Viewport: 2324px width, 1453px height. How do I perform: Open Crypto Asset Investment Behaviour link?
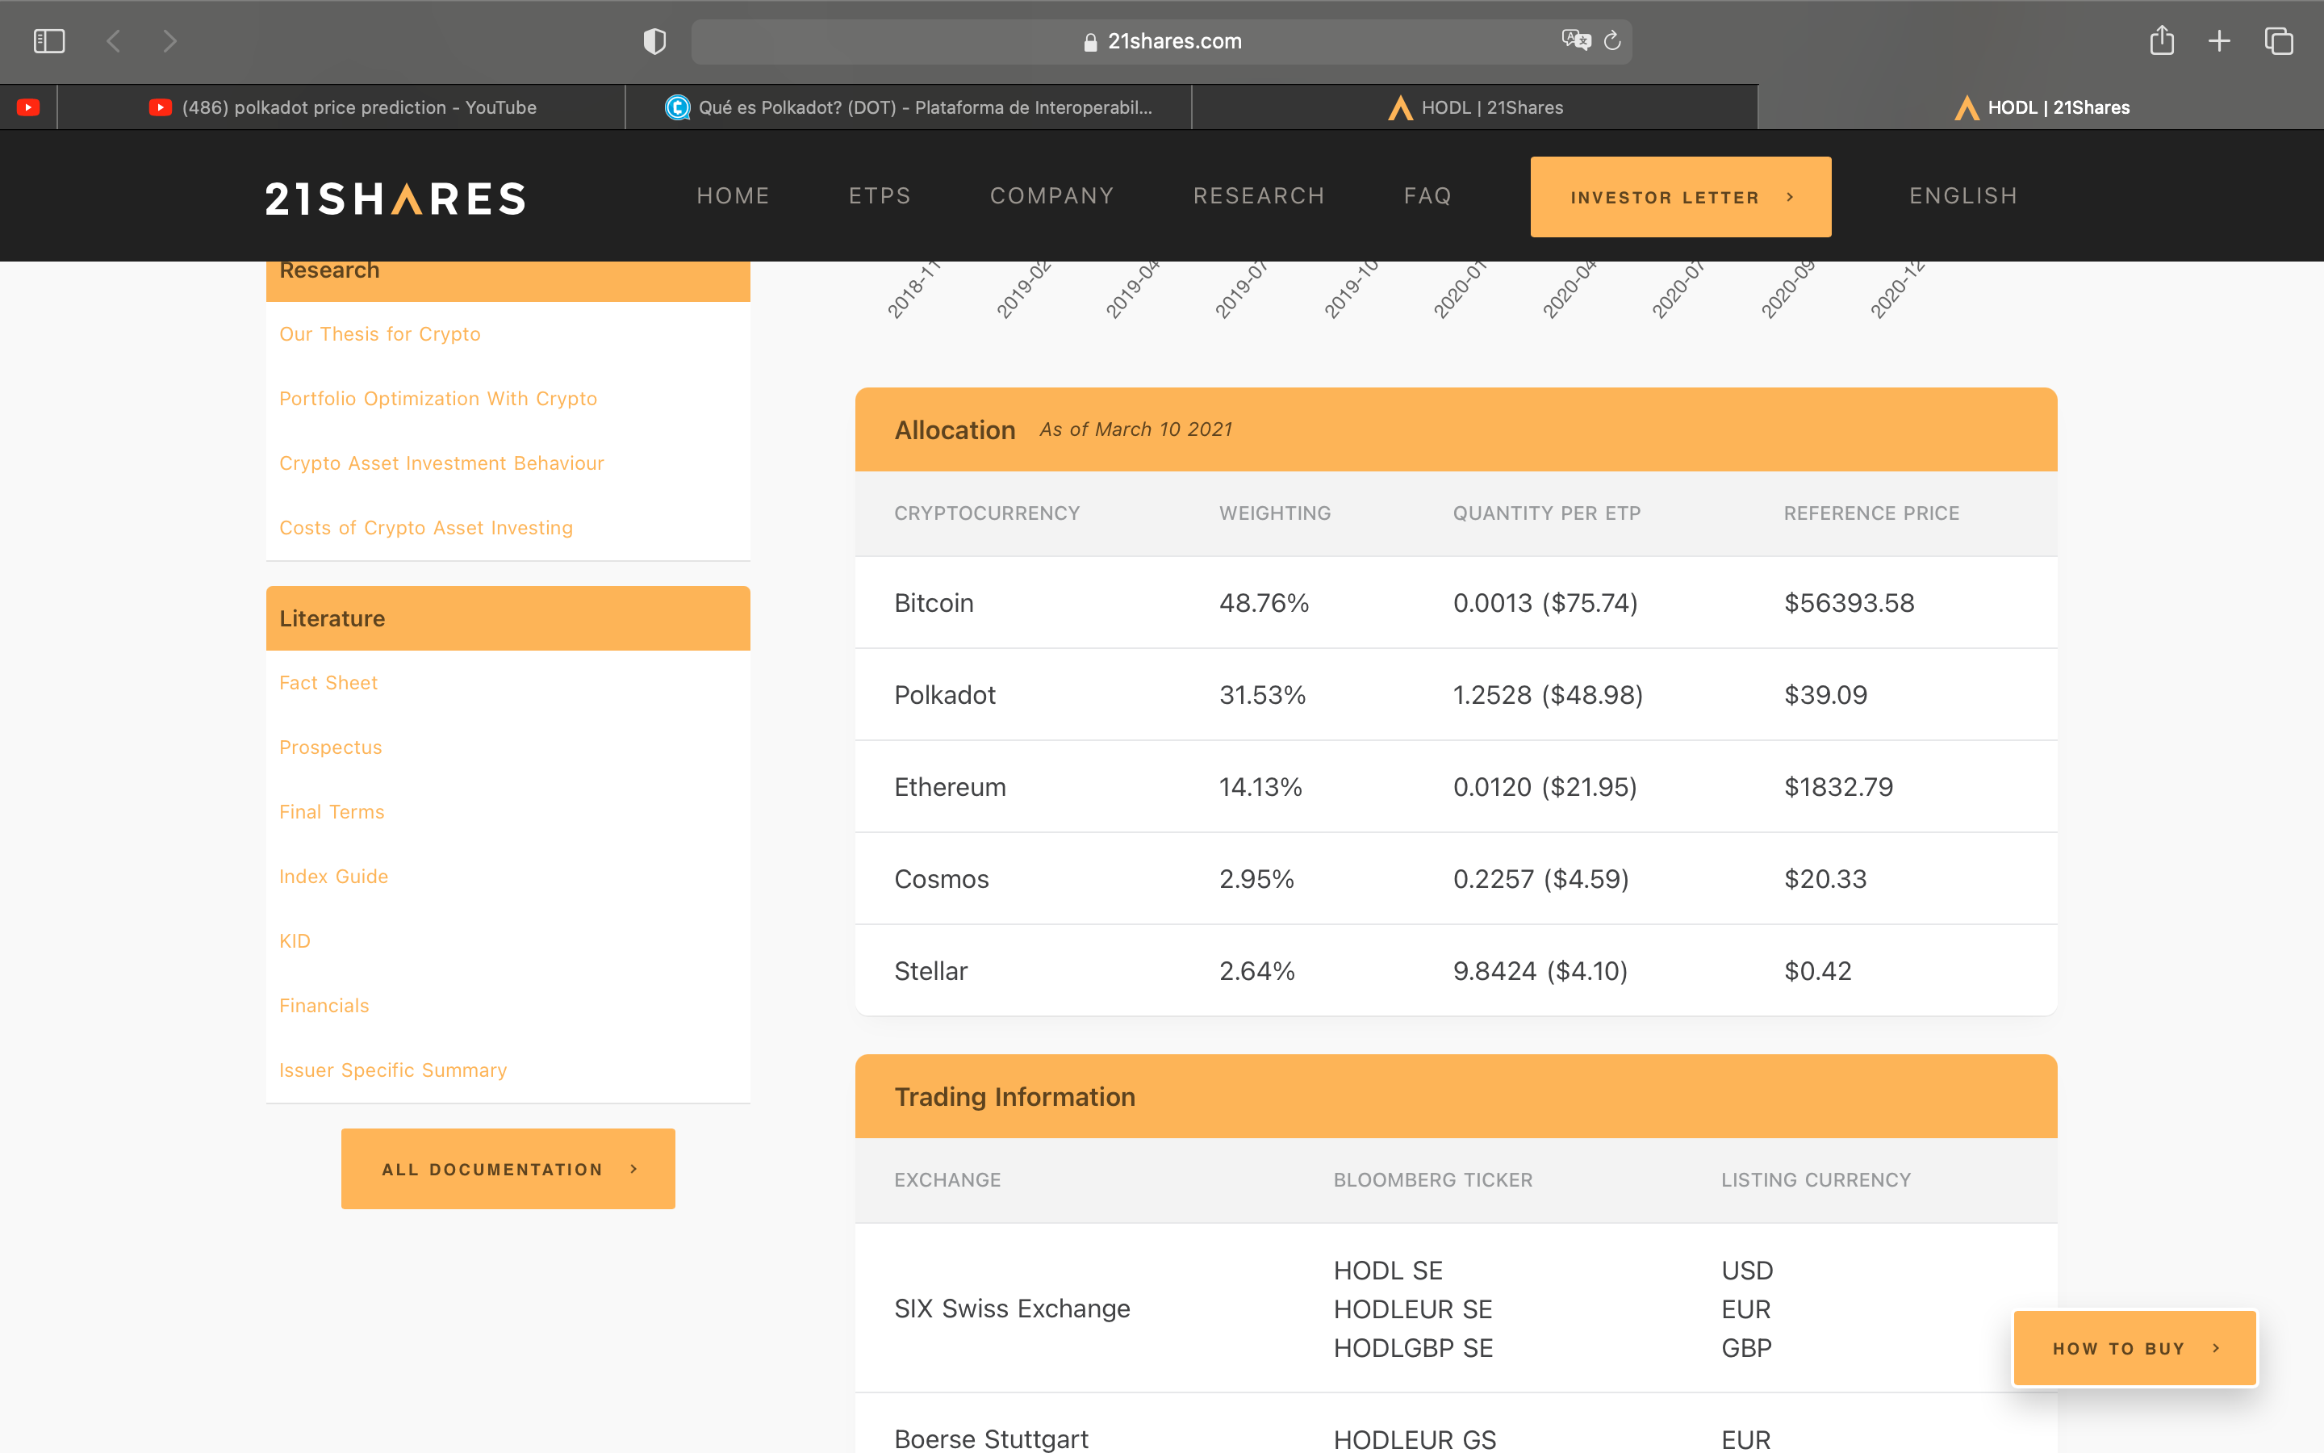[441, 463]
